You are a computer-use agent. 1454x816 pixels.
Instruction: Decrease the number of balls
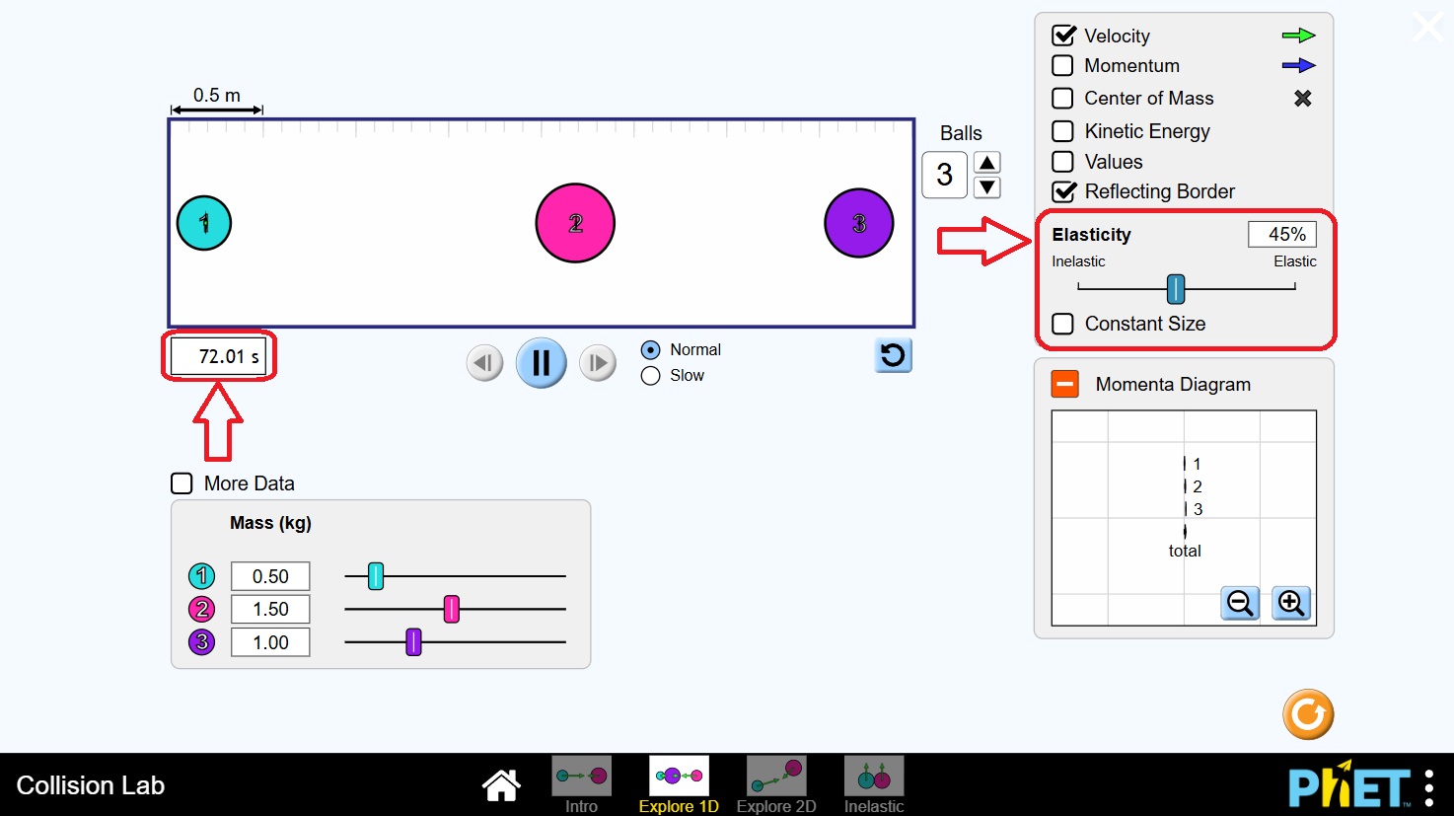(987, 187)
